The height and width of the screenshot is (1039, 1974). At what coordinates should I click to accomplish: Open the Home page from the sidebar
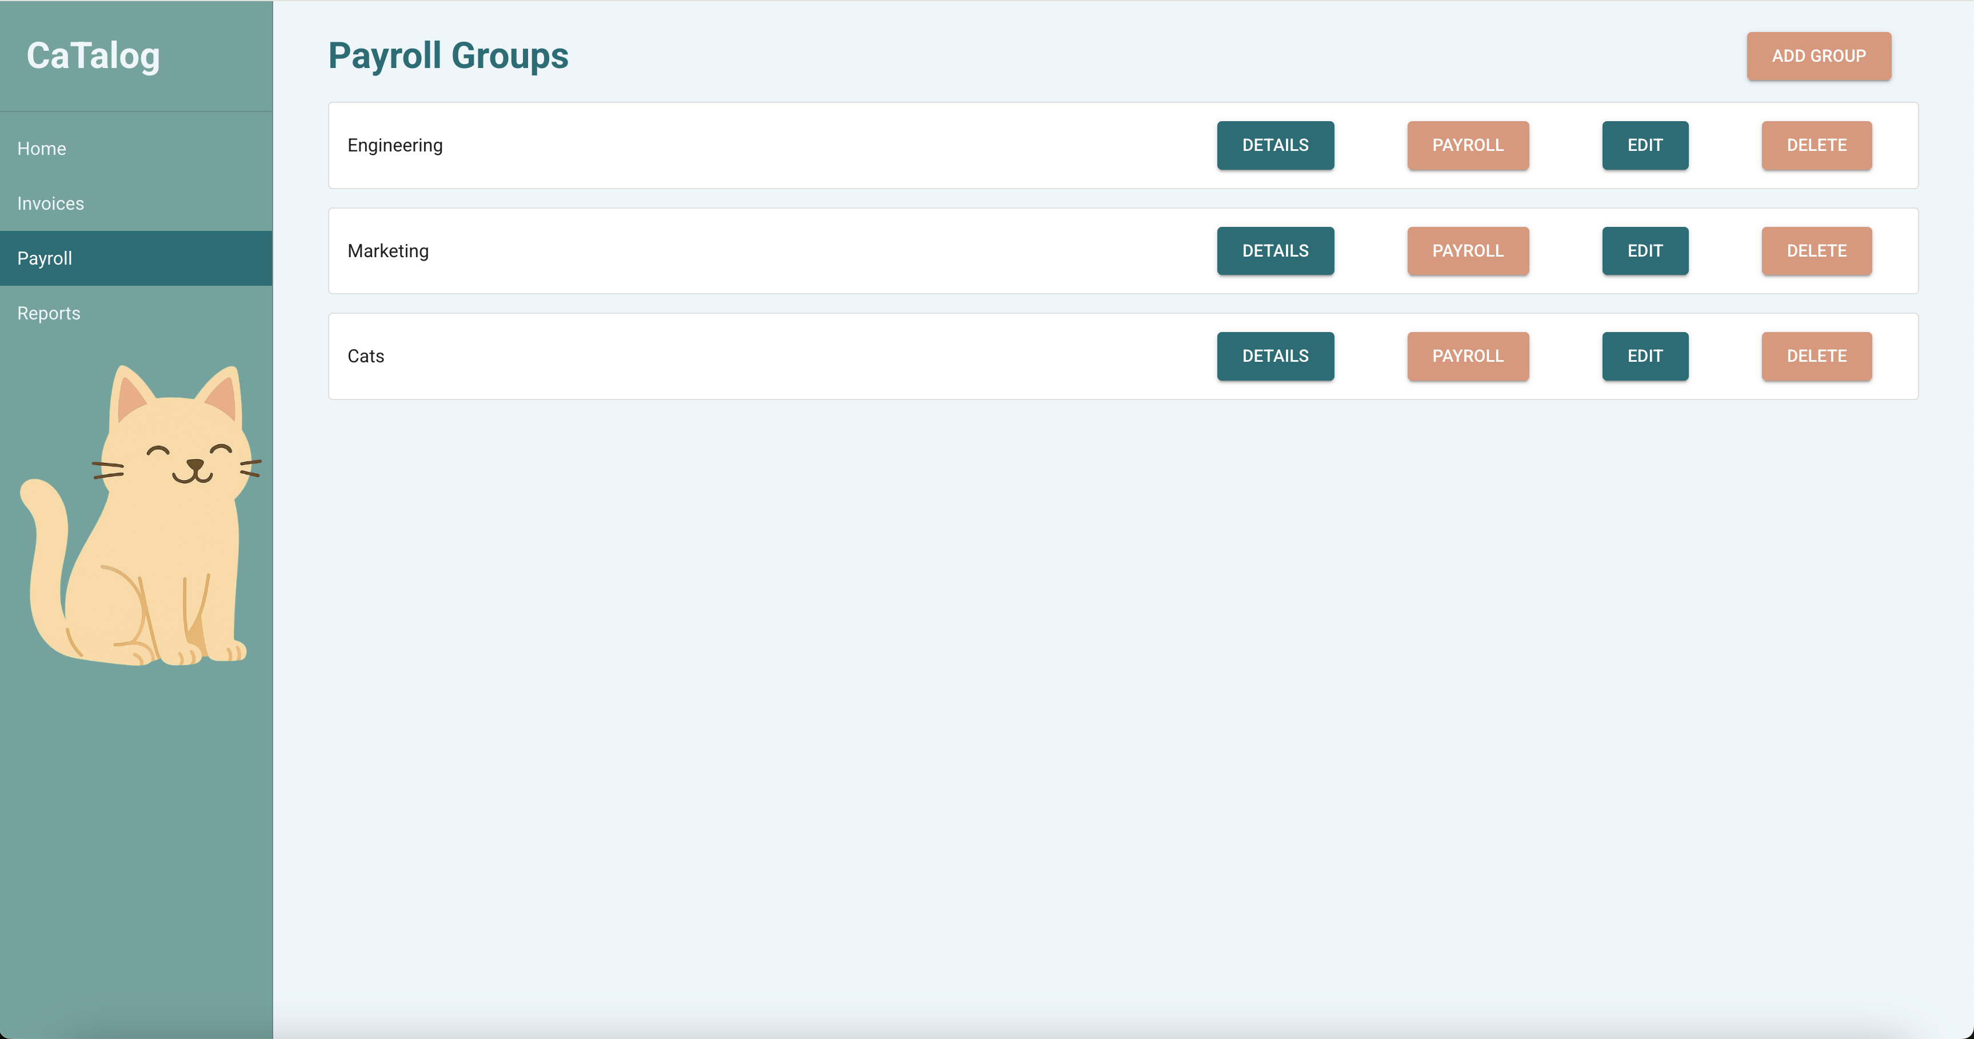pyautogui.click(x=41, y=148)
